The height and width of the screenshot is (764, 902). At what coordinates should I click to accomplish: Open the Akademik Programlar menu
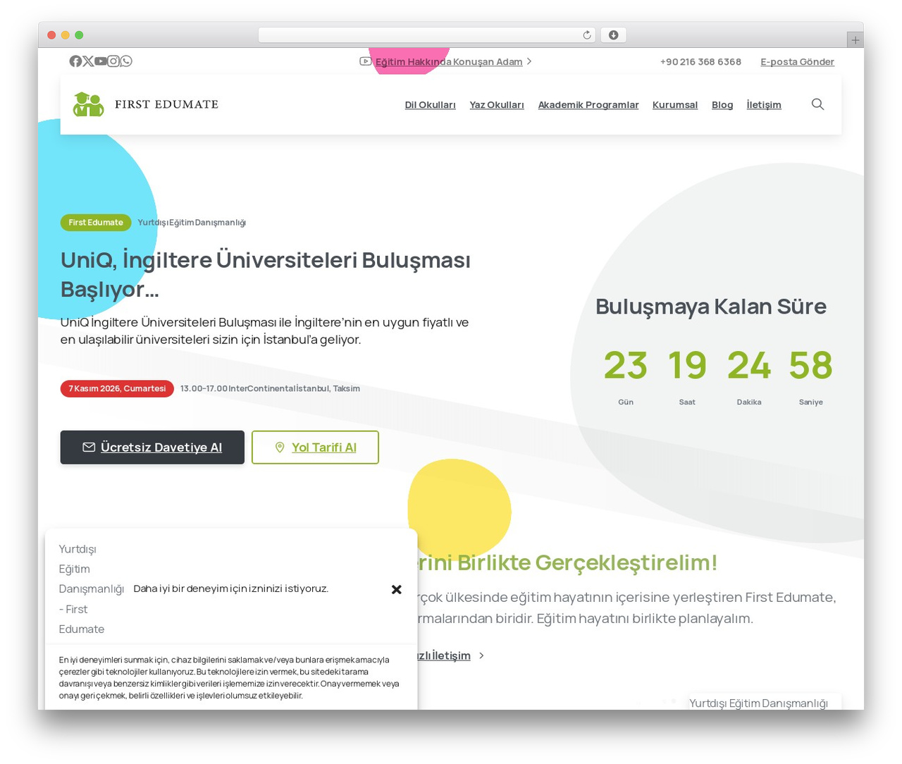588,105
